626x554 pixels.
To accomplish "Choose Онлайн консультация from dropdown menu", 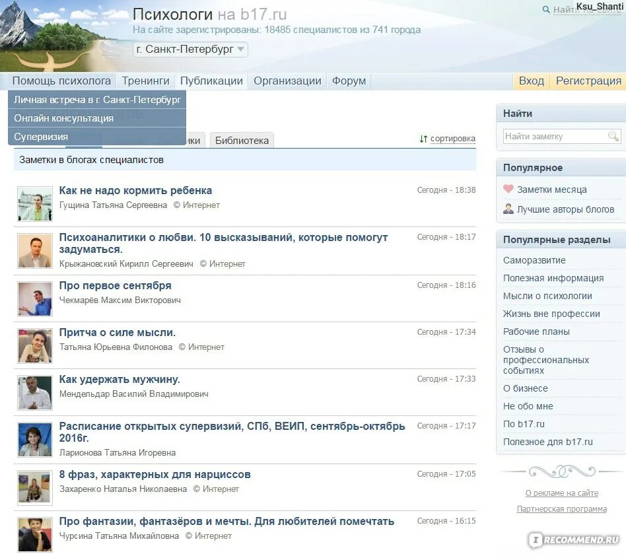I will click(x=97, y=118).
